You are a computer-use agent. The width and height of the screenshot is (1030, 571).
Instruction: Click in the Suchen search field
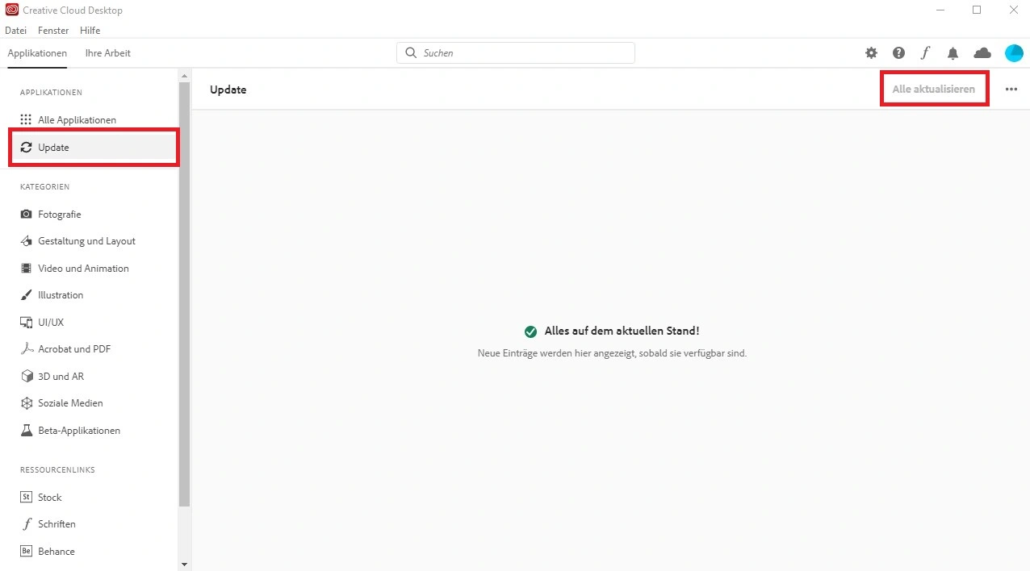516,52
